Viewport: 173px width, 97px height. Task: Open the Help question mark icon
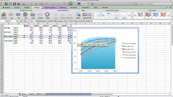tap(92, 4)
